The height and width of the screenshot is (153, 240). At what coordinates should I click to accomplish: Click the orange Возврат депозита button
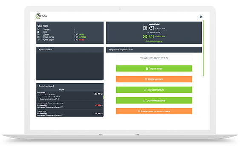(x=154, y=79)
